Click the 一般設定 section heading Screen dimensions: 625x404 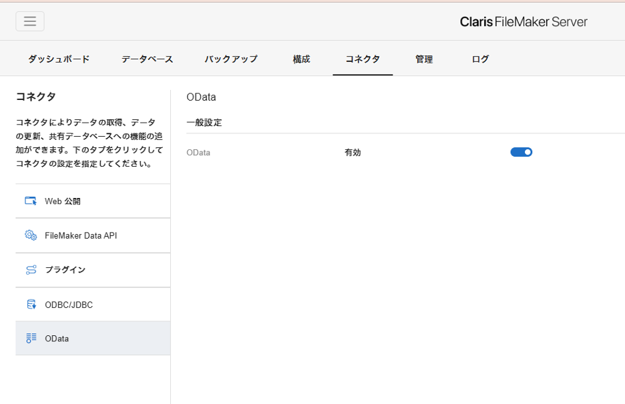coord(204,123)
